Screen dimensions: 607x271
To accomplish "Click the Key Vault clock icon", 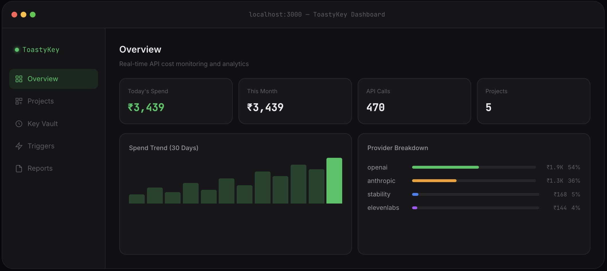I will pyautogui.click(x=19, y=124).
